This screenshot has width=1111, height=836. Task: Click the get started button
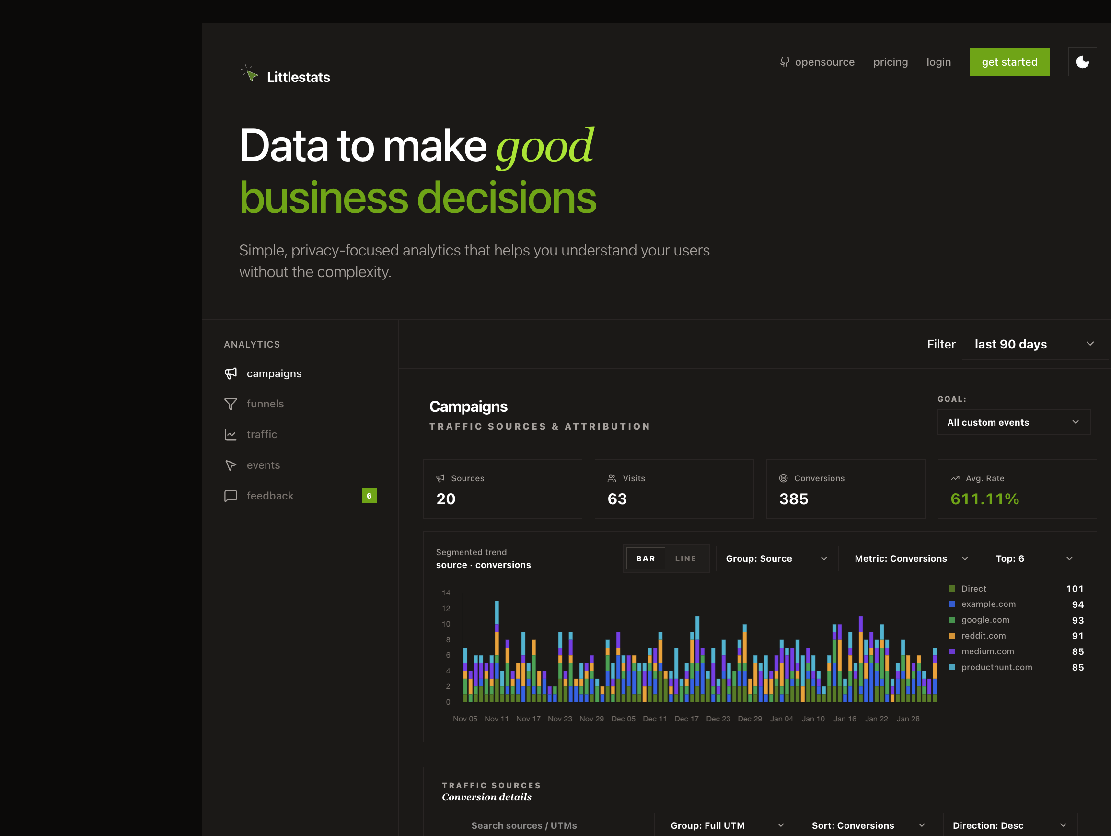coord(1009,62)
